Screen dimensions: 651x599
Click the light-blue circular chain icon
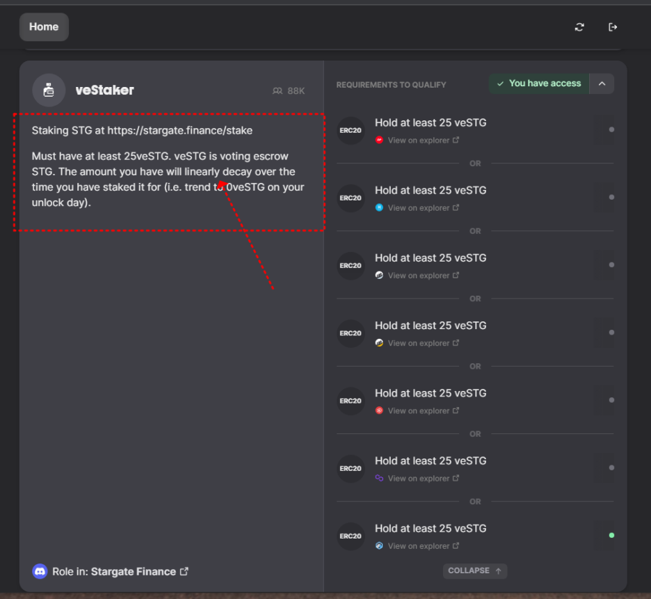click(x=379, y=208)
